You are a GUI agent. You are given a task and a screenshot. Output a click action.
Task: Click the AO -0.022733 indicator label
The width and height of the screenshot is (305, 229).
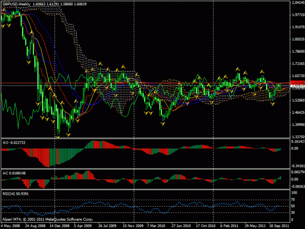pos(14,143)
